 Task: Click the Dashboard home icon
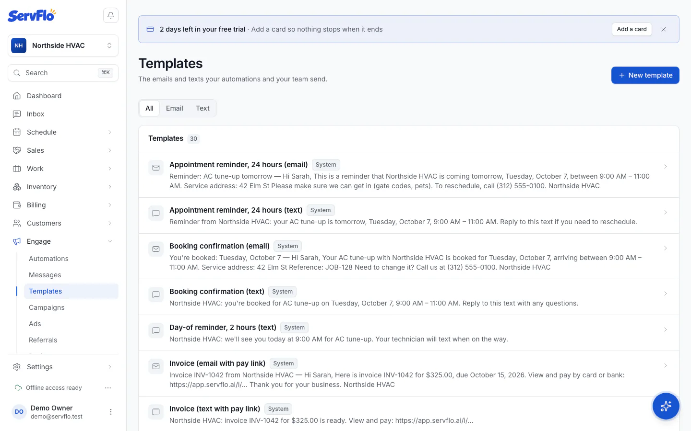click(x=17, y=96)
